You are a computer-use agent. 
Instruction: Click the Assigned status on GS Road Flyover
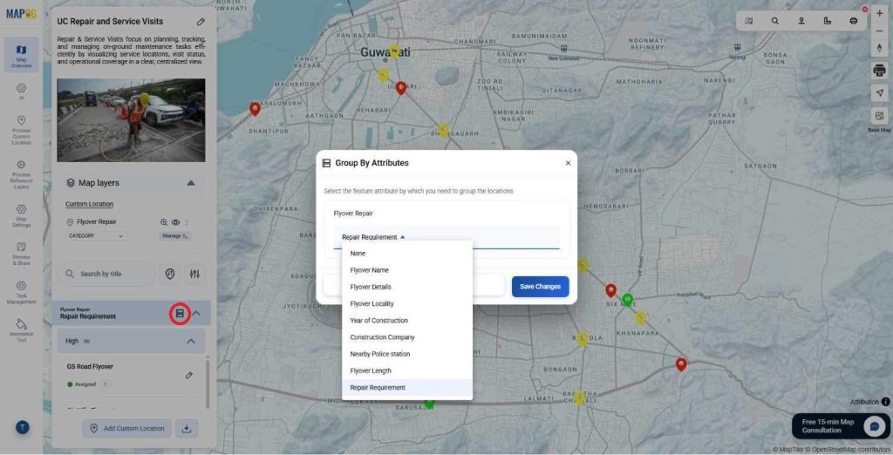click(81, 384)
